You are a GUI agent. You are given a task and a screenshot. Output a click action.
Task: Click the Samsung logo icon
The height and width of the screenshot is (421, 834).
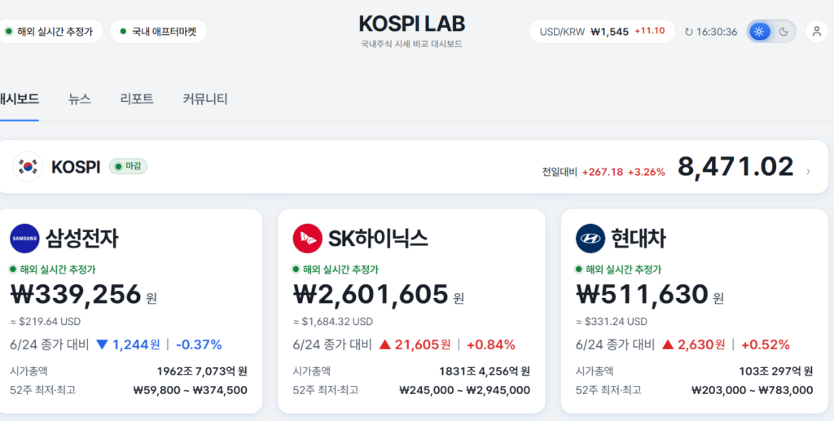[24, 238]
